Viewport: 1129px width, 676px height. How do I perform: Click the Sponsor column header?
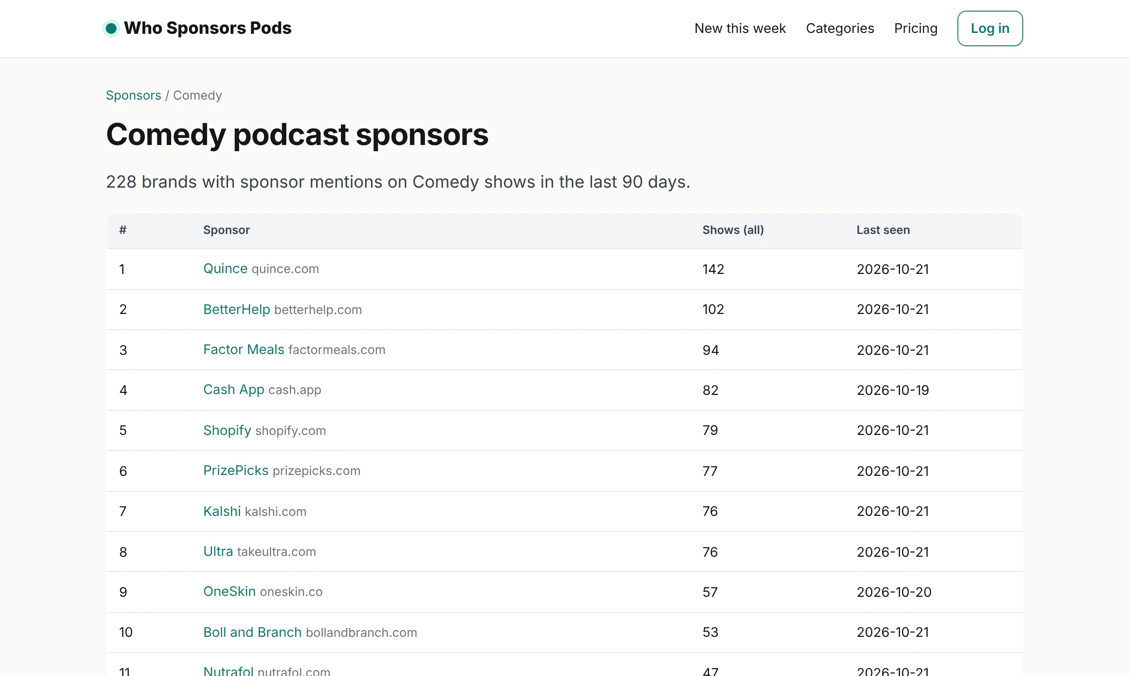[x=226, y=230]
